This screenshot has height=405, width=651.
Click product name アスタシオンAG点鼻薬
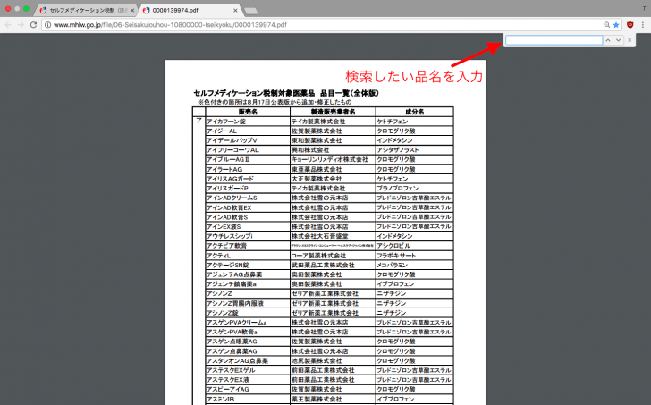pyautogui.click(x=238, y=361)
